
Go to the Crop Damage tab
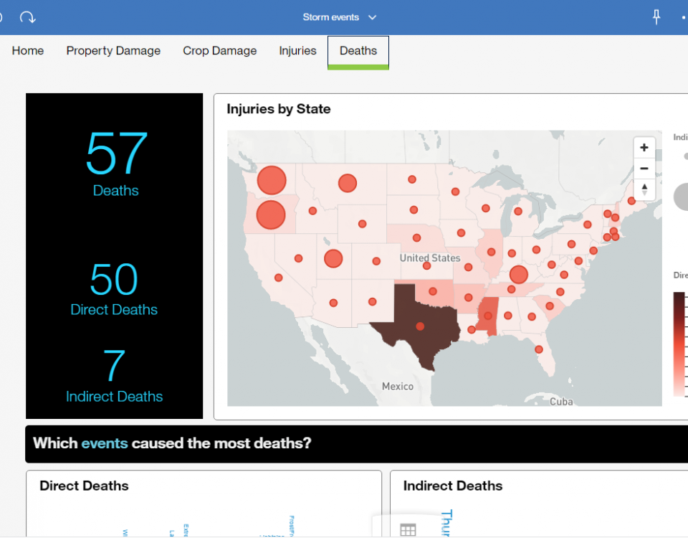coord(220,51)
